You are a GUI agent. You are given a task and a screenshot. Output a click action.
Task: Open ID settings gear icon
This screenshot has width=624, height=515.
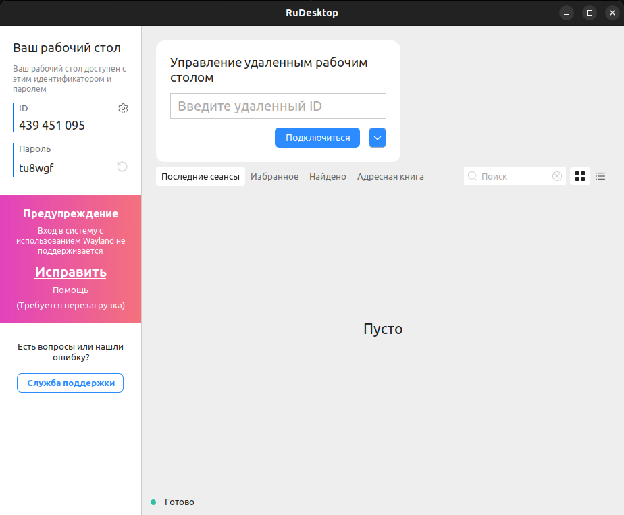(x=123, y=108)
